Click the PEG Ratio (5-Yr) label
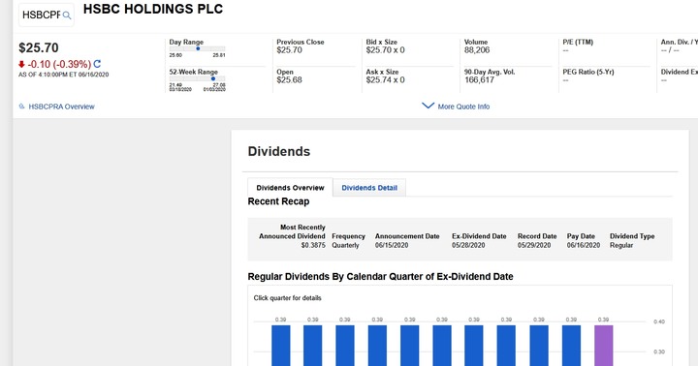The width and height of the screenshot is (698, 366). (x=588, y=72)
